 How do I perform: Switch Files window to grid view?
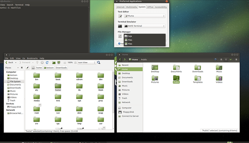[x=226, y=60]
